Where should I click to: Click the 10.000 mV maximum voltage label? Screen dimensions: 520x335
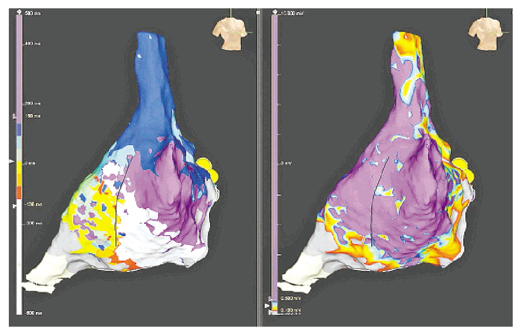[x=292, y=12]
